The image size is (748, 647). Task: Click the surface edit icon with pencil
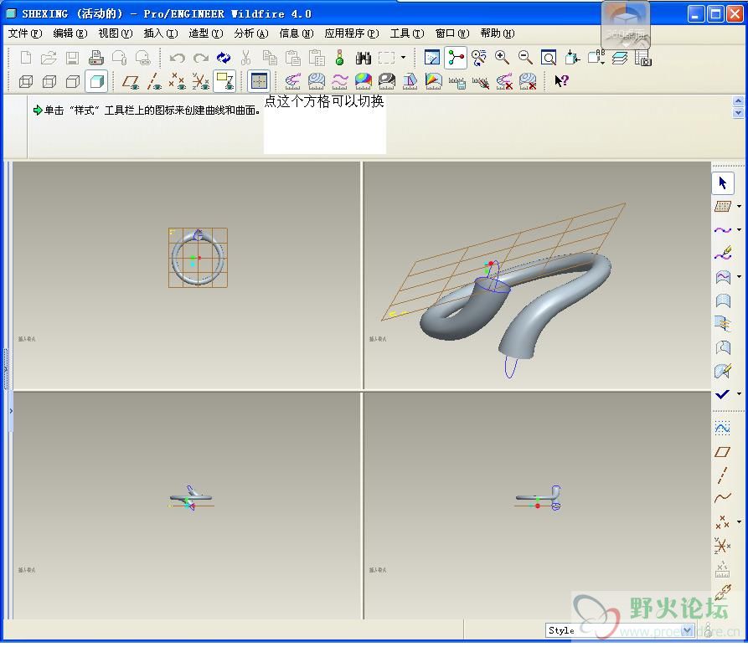click(x=723, y=371)
